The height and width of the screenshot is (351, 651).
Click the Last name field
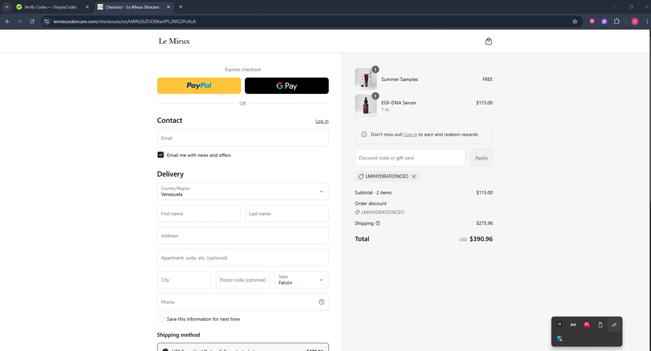click(x=287, y=213)
